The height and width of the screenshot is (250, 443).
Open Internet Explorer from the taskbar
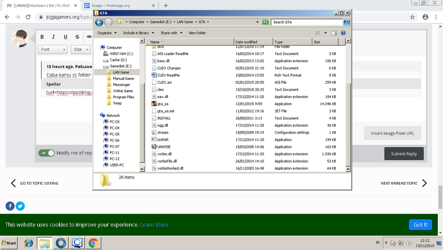pos(28,243)
